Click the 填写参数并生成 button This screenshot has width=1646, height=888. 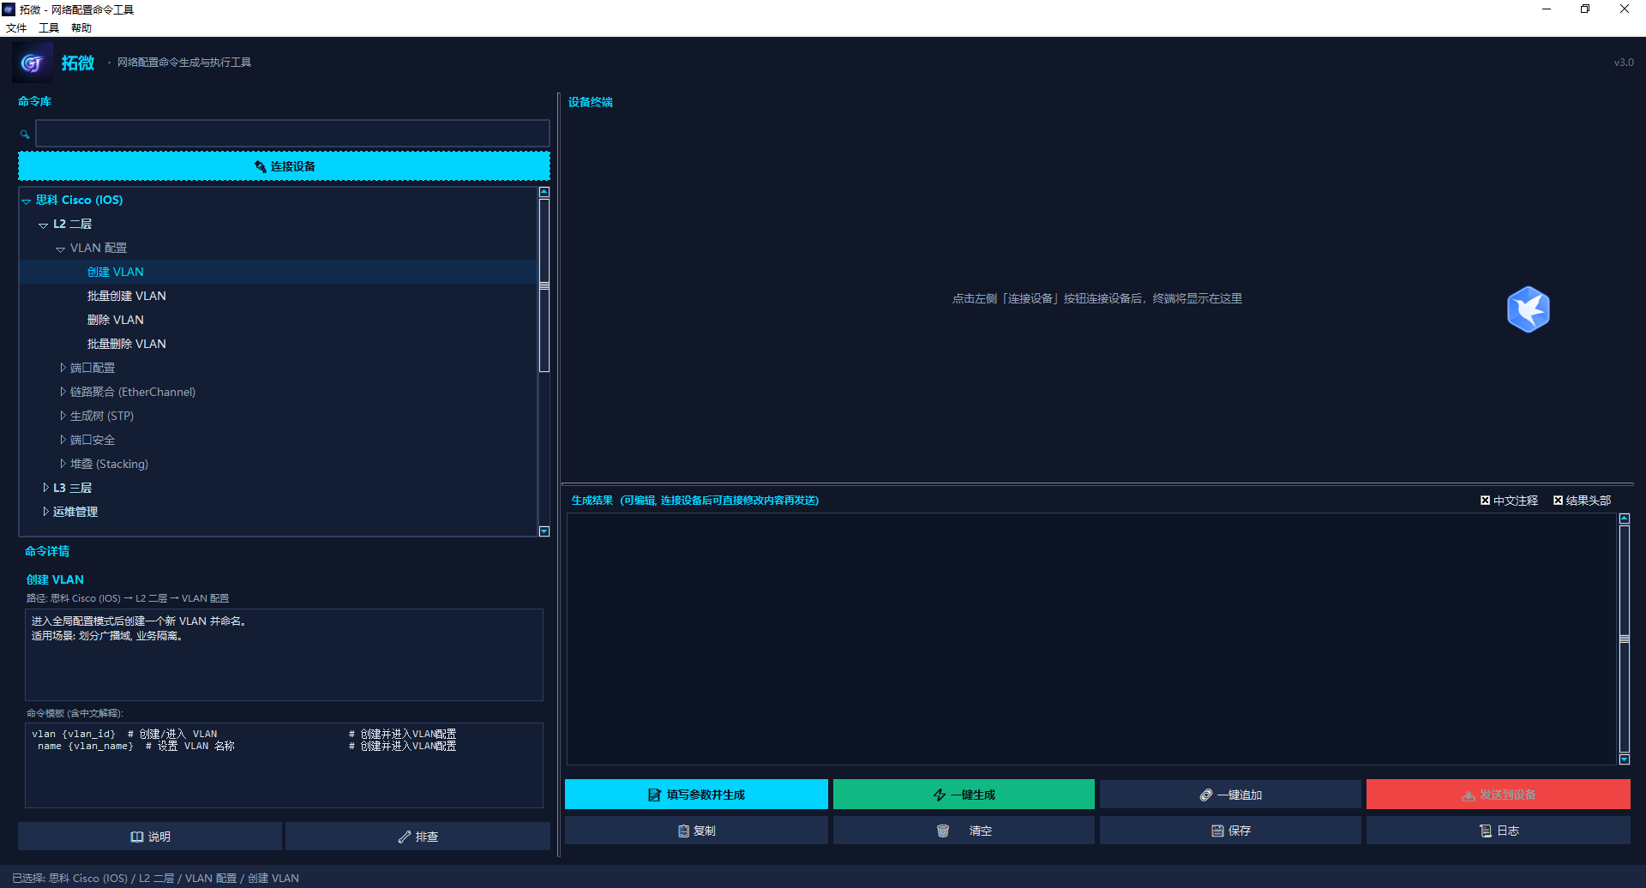696,795
